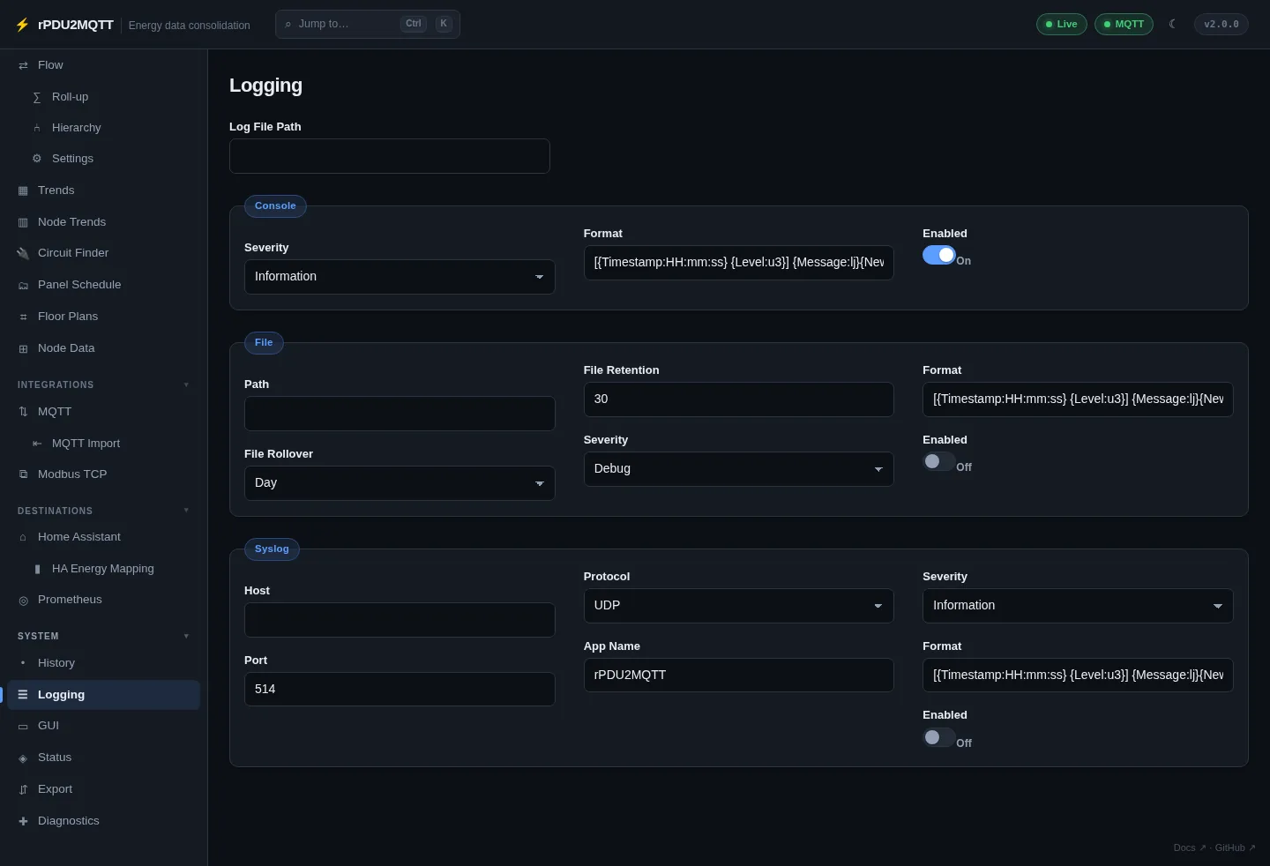The image size is (1270, 866).
Task: Navigate to Prometheus destination
Action: pyautogui.click(x=103, y=600)
